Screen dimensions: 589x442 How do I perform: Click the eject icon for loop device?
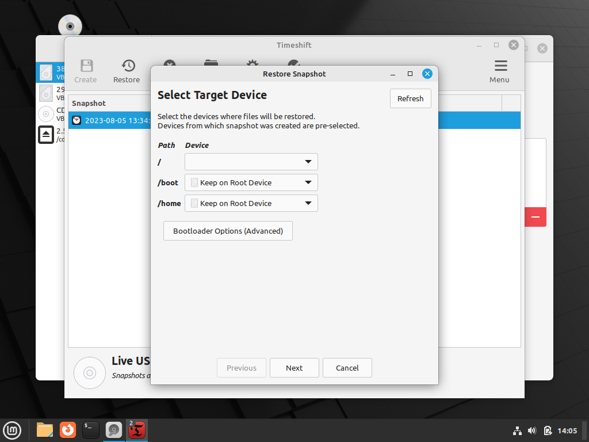tap(46, 135)
